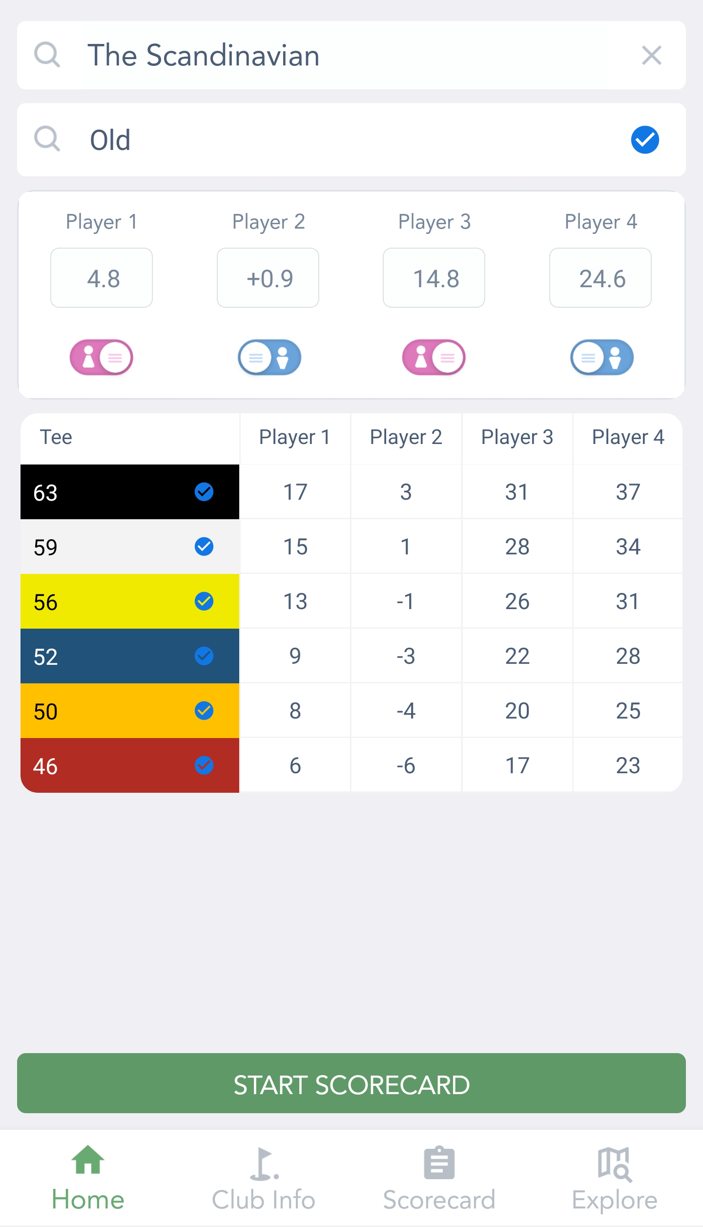Screen dimensions: 703x1227
Task: Tap the blue checkmark confirming Old course
Action: pyautogui.click(x=644, y=140)
